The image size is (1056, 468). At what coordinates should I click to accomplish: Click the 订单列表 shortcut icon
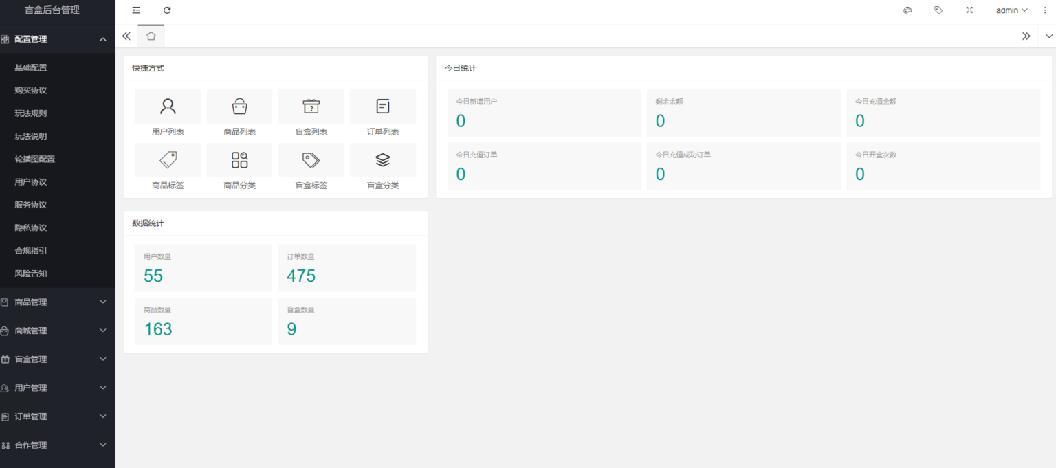point(382,107)
